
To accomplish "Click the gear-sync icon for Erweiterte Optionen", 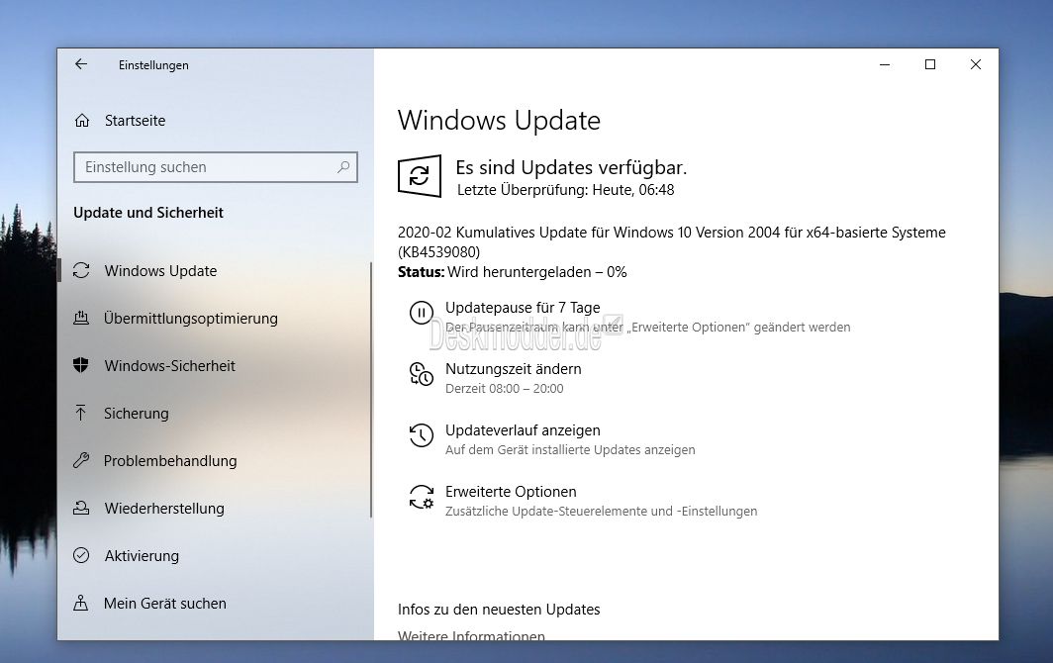I will coord(421,497).
